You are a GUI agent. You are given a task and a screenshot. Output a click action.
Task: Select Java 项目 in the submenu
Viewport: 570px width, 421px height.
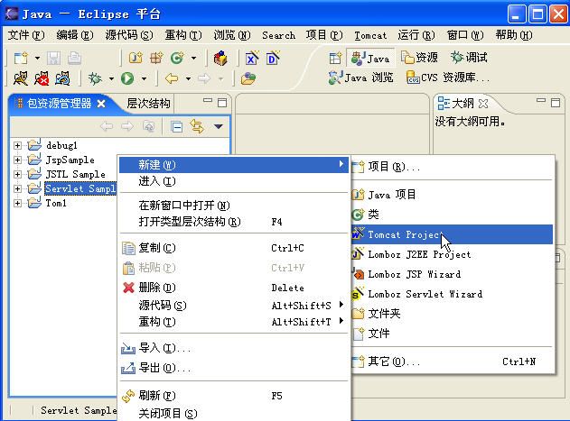click(x=453, y=195)
